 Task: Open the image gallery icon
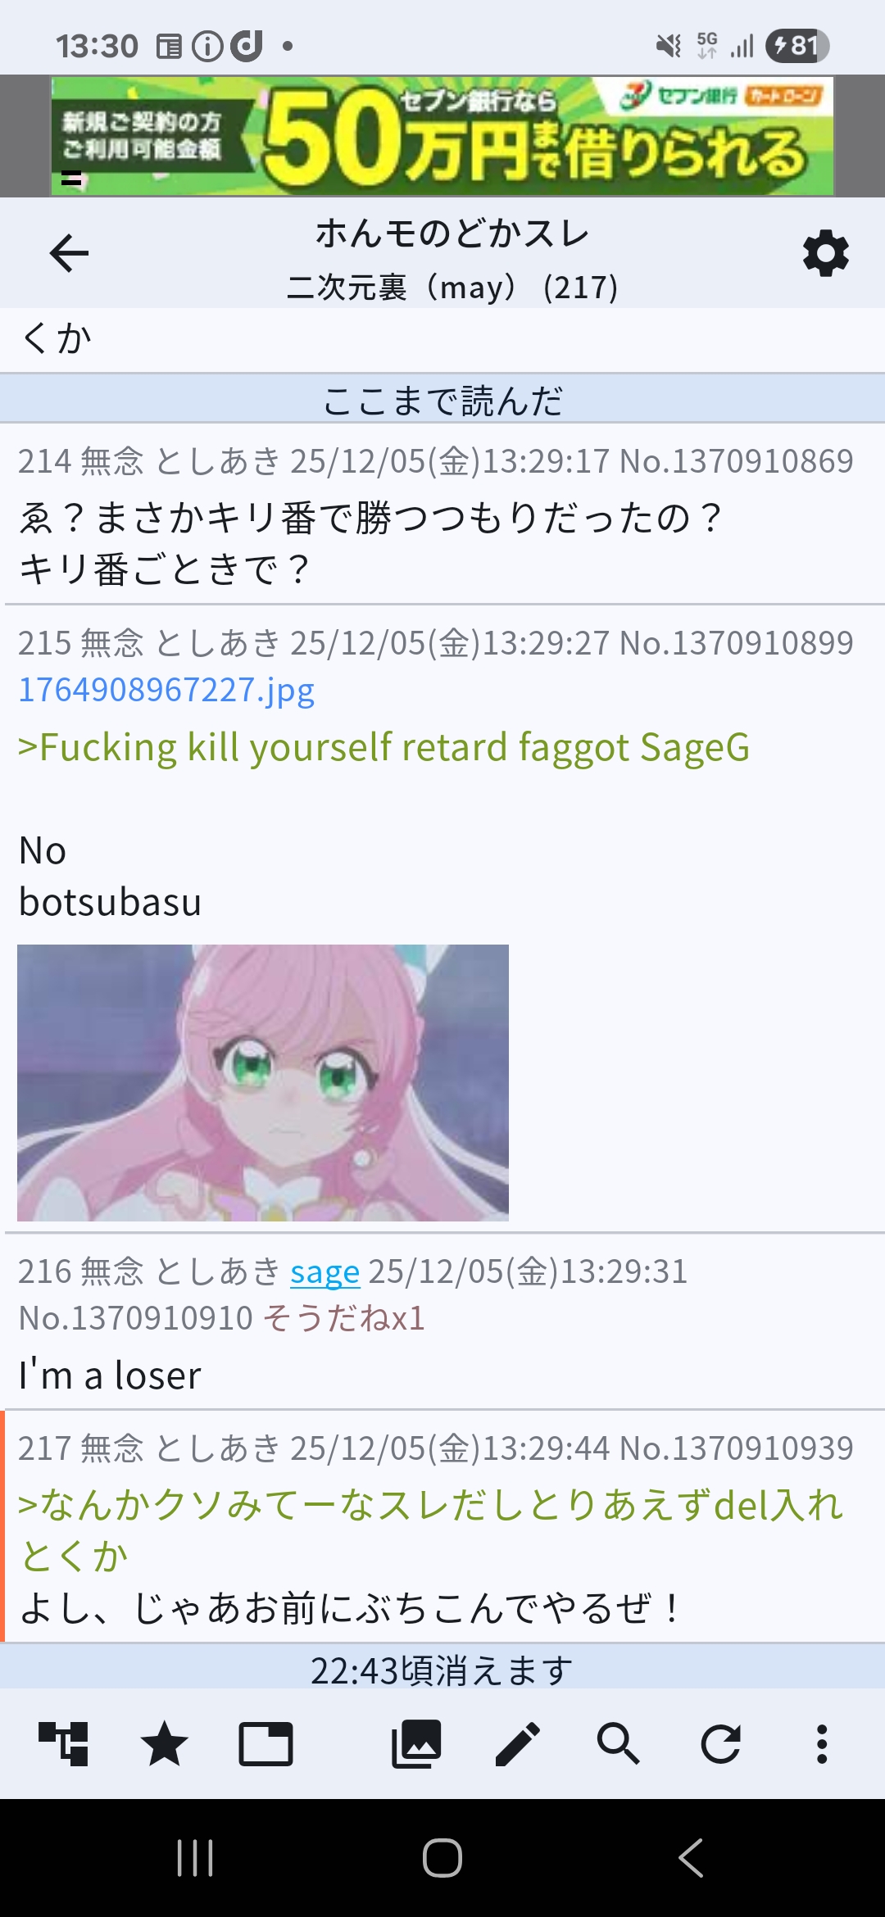click(x=416, y=1743)
